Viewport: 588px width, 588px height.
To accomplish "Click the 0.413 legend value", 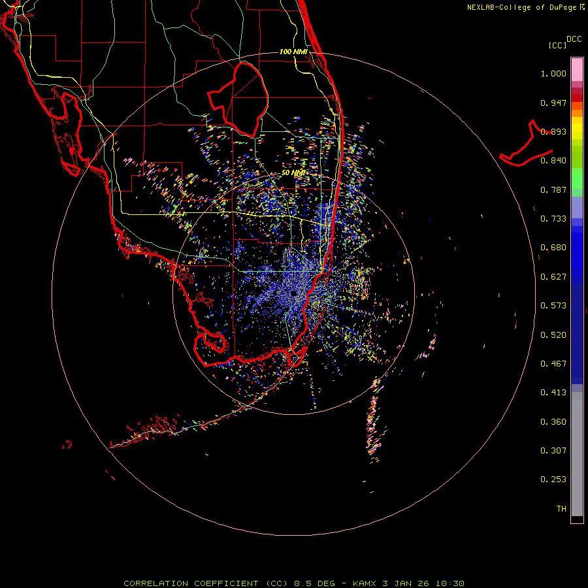I will [x=553, y=393].
